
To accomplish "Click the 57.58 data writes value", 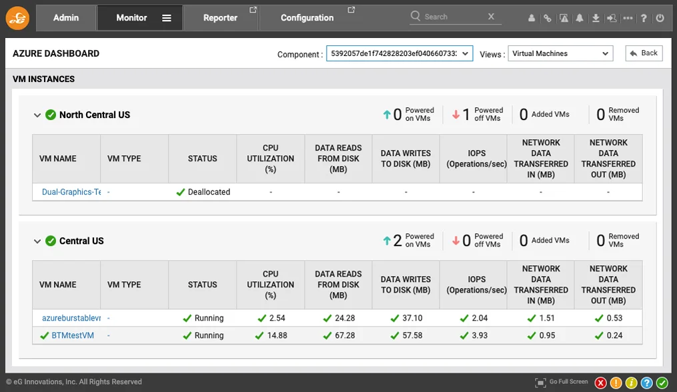I will [x=412, y=335].
